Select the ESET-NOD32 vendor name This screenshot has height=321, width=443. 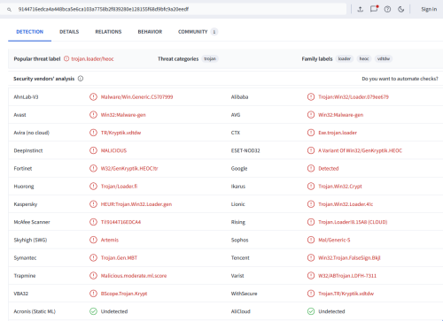pyautogui.click(x=245, y=150)
